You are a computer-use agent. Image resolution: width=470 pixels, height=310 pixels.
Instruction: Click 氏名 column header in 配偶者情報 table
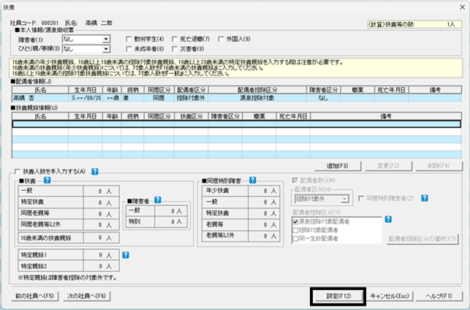click(40, 90)
